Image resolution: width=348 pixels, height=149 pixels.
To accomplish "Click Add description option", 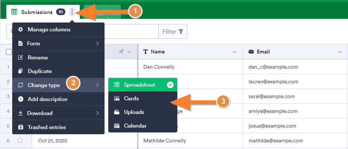I will (x=47, y=99).
